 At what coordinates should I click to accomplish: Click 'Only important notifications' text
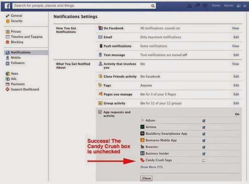(161, 37)
